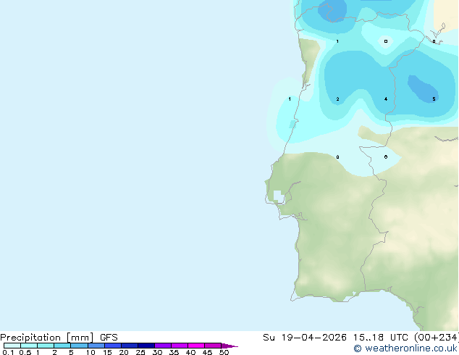Click the over-50 arrow tip of legend

pyautogui.click(x=230, y=346)
